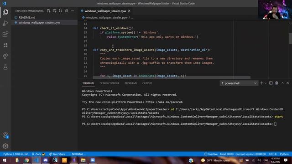292x164 pixels.
Task: Toggle the Inactive status bar item
Action: coord(211,154)
